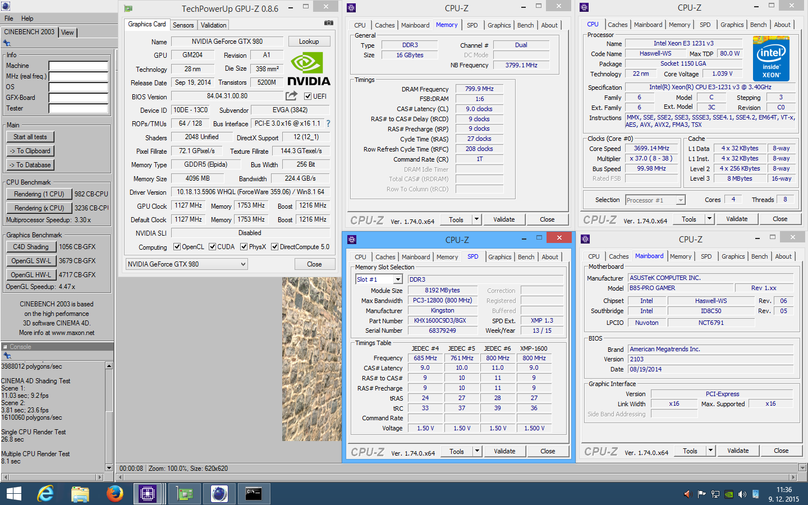Expand Tools arrow in CPU-Z CPU window
This screenshot has height=505, width=808.
[x=710, y=219]
